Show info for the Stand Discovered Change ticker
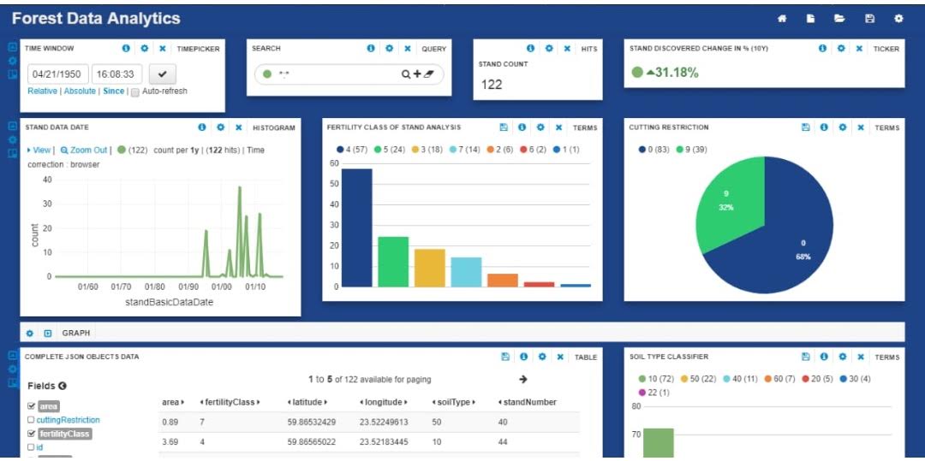 point(822,48)
